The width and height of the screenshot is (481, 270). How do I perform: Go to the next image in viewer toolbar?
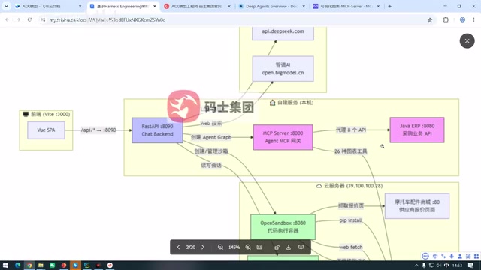coord(203,247)
